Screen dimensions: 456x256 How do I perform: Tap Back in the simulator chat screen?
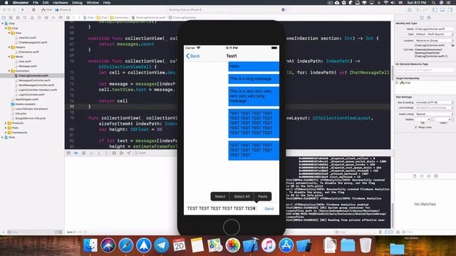[193, 56]
